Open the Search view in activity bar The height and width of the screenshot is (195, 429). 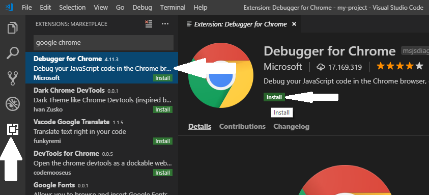click(13, 53)
